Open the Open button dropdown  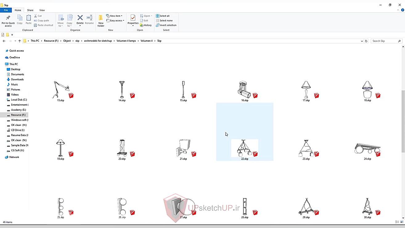point(152,16)
